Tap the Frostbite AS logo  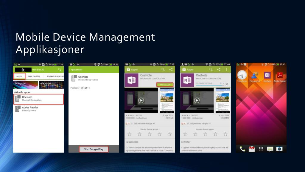point(23,69)
